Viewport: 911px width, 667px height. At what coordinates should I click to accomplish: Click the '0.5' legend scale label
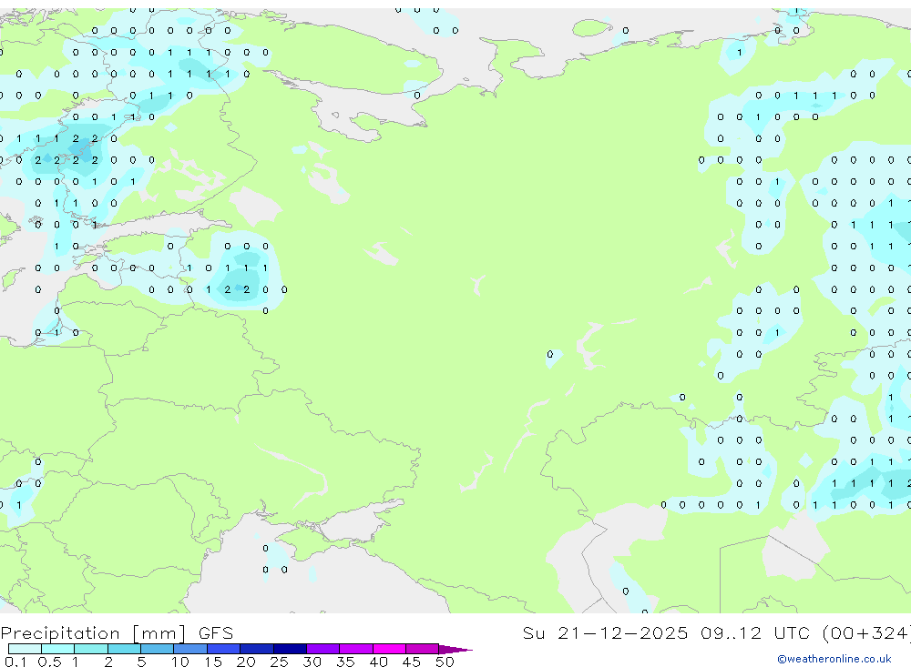(x=49, y=662)
